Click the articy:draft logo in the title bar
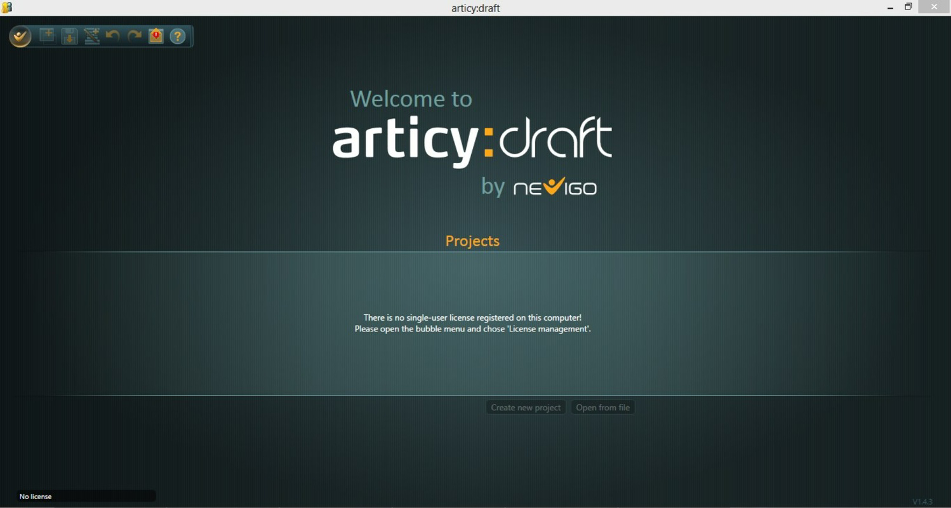The width and height of the screenshot is (951, 508). pos(8,7)
